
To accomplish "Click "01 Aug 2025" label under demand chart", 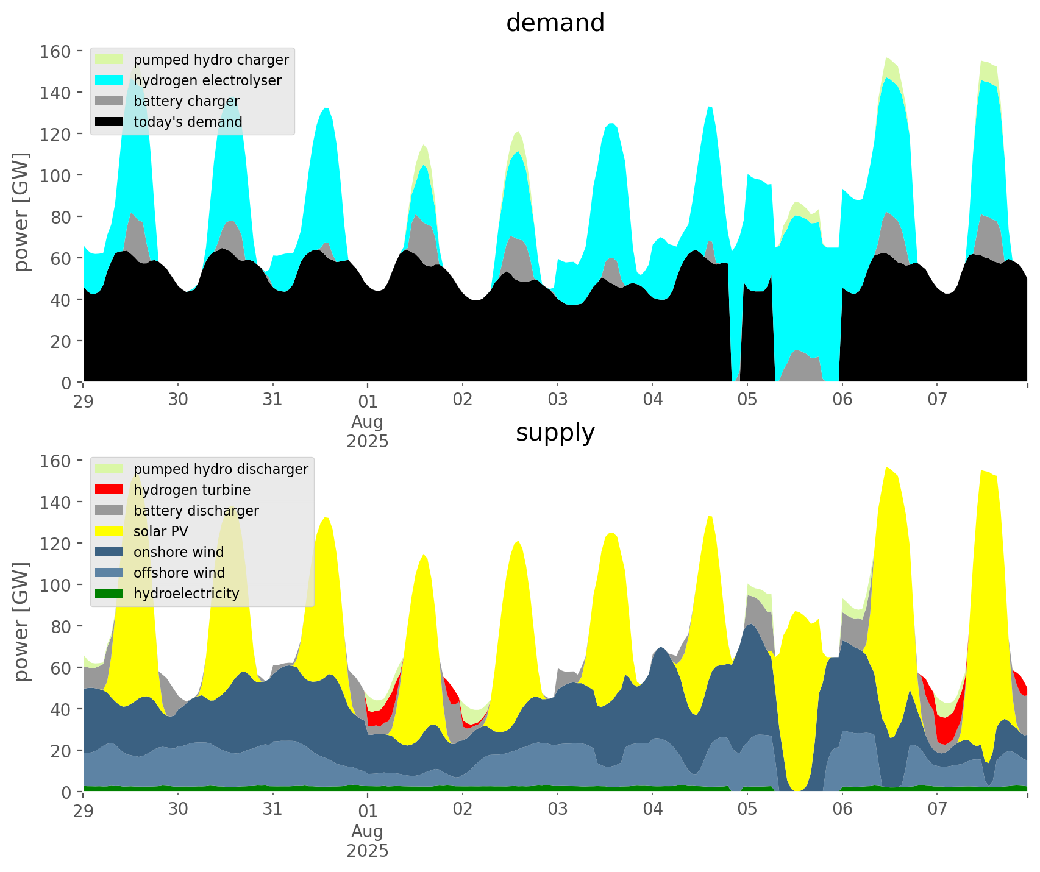I will (x=368, y=421).
